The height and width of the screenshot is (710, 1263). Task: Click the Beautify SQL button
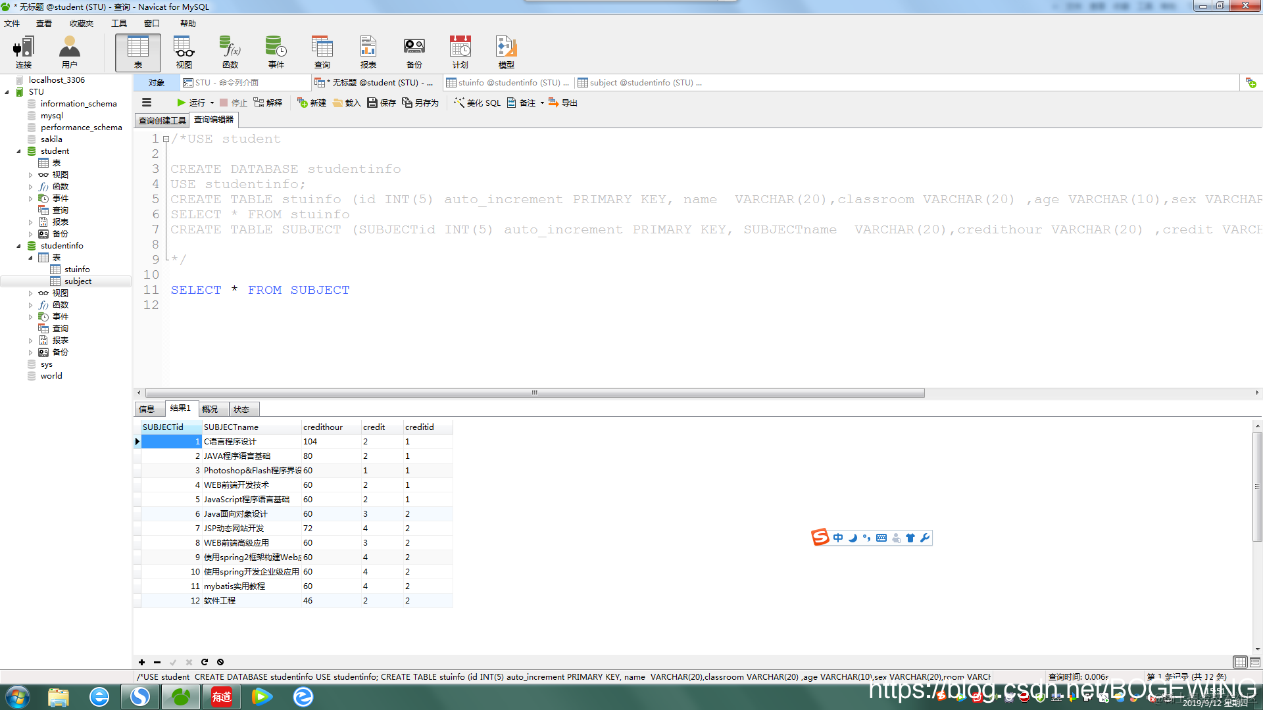(477, 103)
